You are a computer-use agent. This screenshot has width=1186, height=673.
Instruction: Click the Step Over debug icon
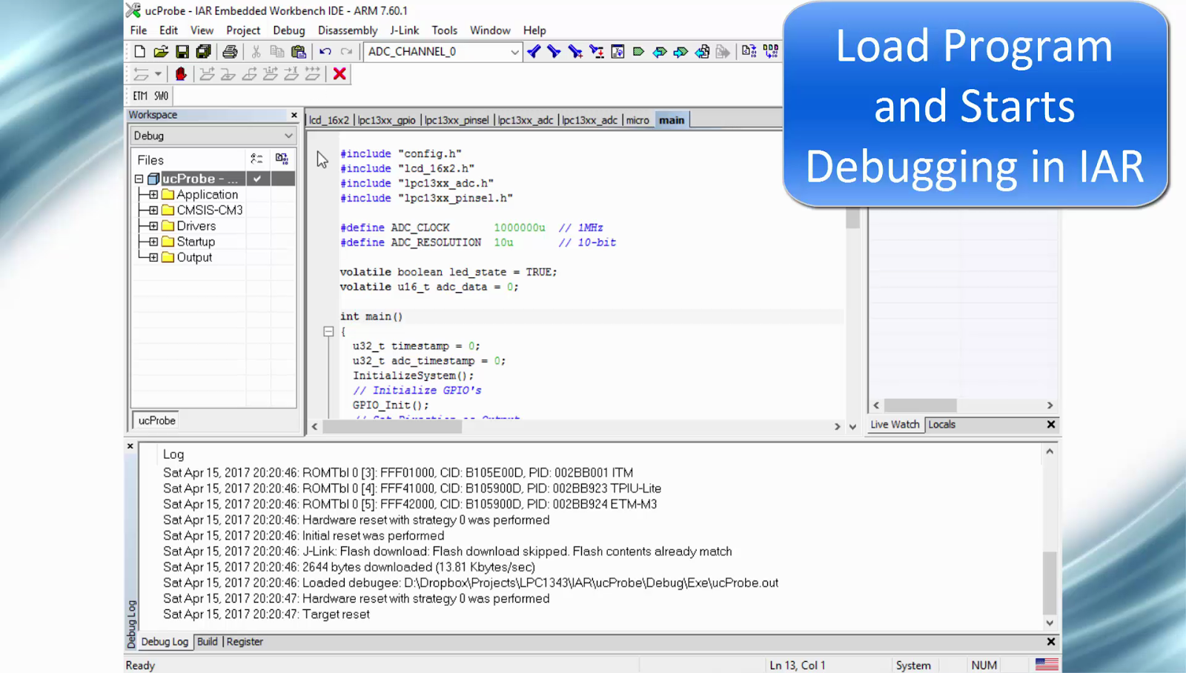pyautogui.click(x=207, y=73)
